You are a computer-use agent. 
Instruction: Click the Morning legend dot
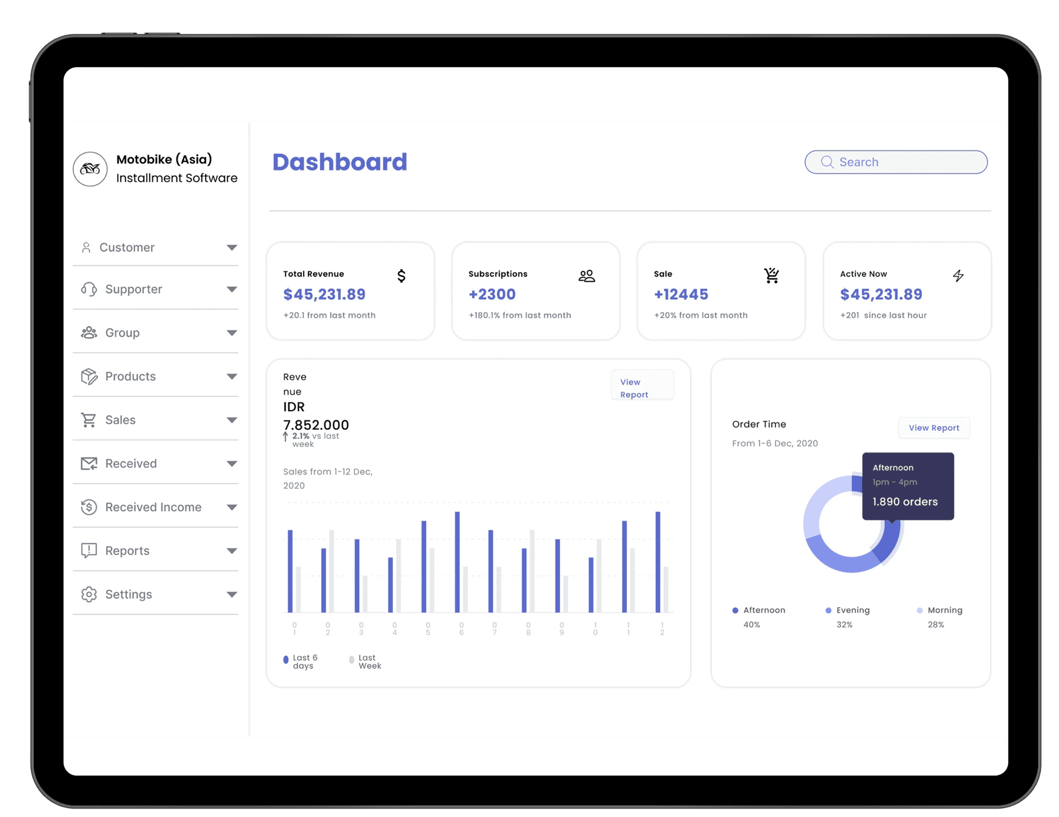coord(919,610)
